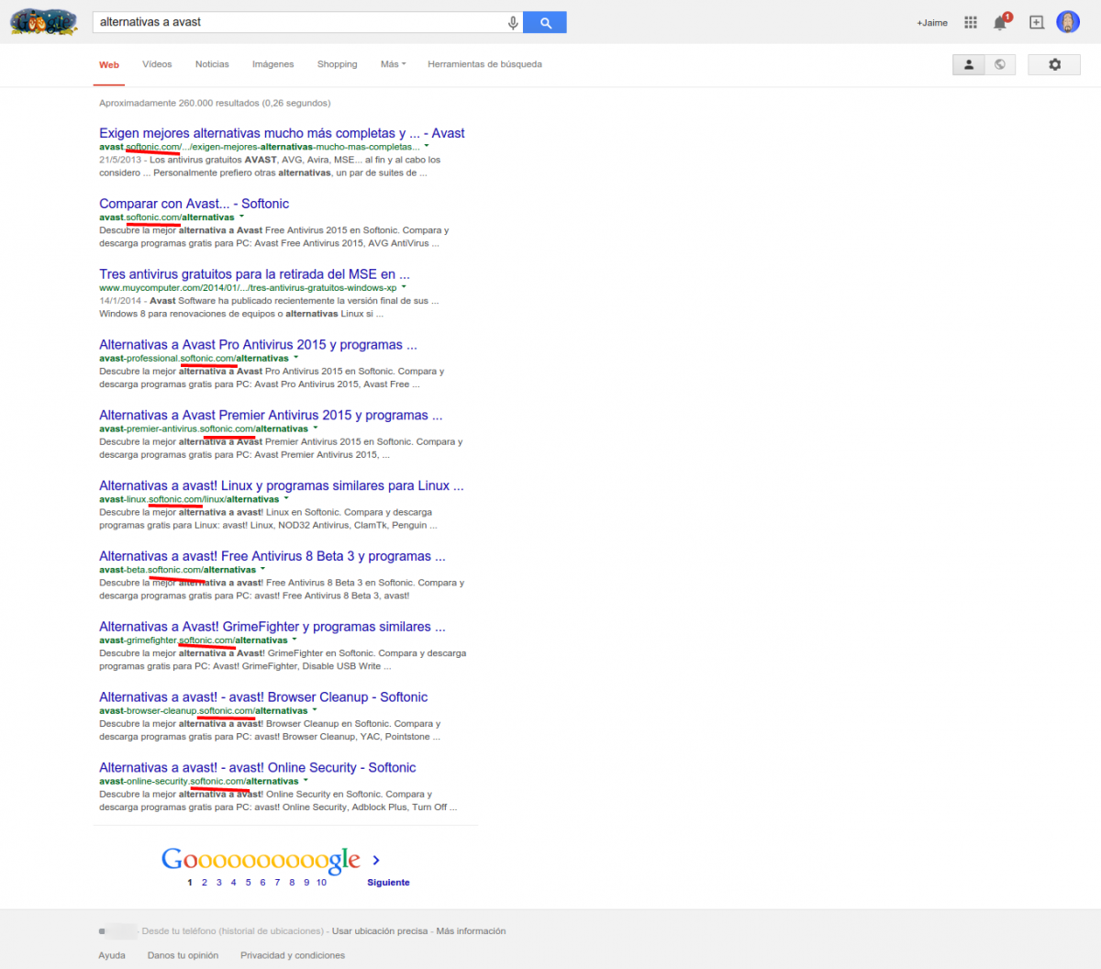The width and height of the screenshot is (1101, 969).
Task: Activate voice search microphone icon
Action: point(513,23)
